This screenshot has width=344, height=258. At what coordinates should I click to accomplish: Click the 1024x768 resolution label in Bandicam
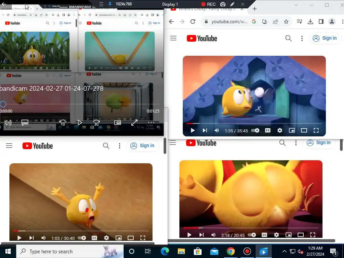[124, 4]
